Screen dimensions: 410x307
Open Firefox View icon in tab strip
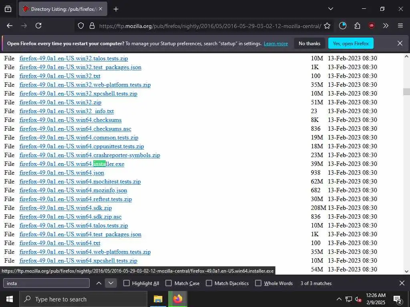8,9
